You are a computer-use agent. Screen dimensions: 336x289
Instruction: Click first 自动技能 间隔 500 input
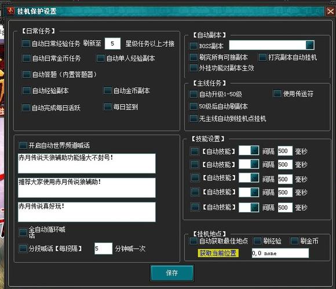285,151
